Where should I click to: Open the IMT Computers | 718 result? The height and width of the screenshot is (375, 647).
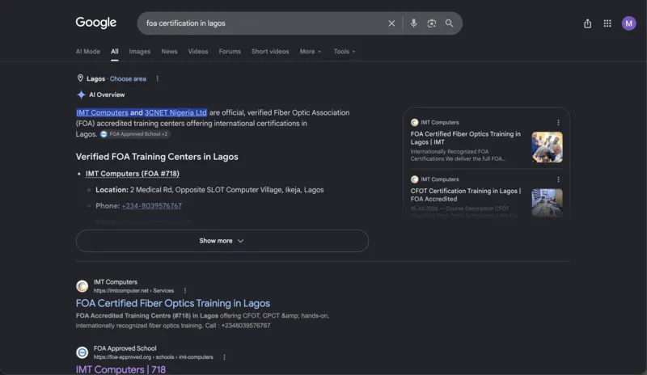pos(121,369)
